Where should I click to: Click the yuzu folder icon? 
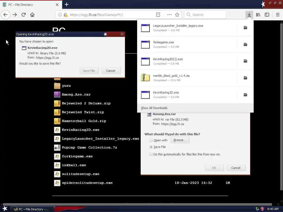click(57, 86)
